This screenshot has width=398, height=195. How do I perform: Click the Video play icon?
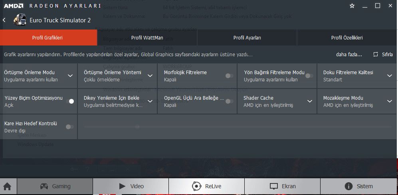(x=122, y=186)
